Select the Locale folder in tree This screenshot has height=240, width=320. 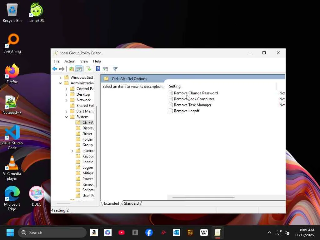point(84,162)
